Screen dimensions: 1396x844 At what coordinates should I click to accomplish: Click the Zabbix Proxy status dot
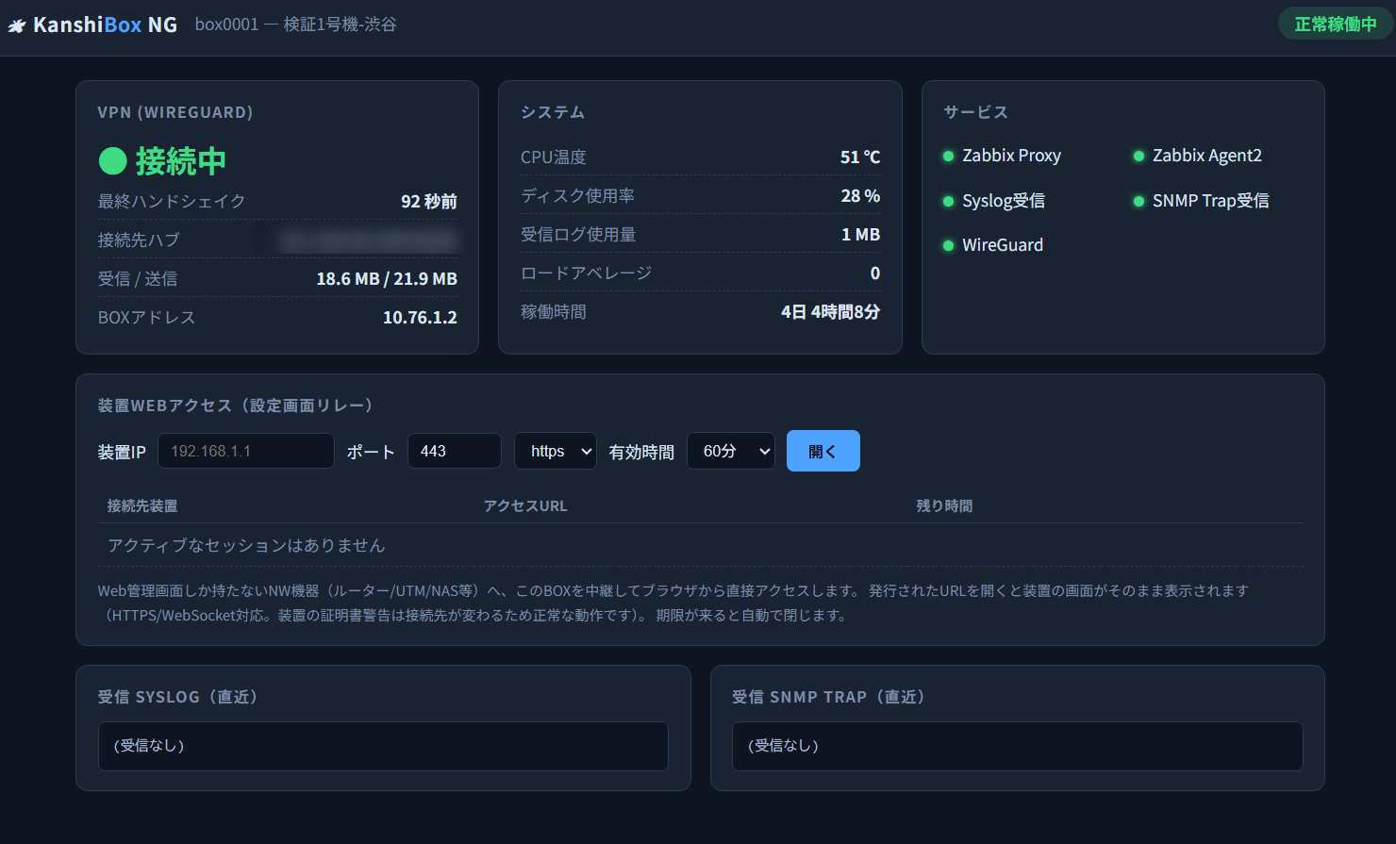(949, 157)
